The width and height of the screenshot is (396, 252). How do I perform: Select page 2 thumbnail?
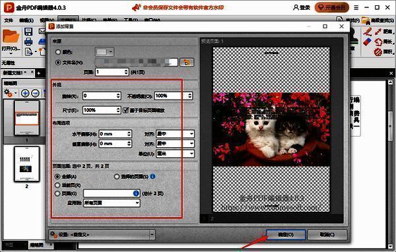tap(27, 164)
